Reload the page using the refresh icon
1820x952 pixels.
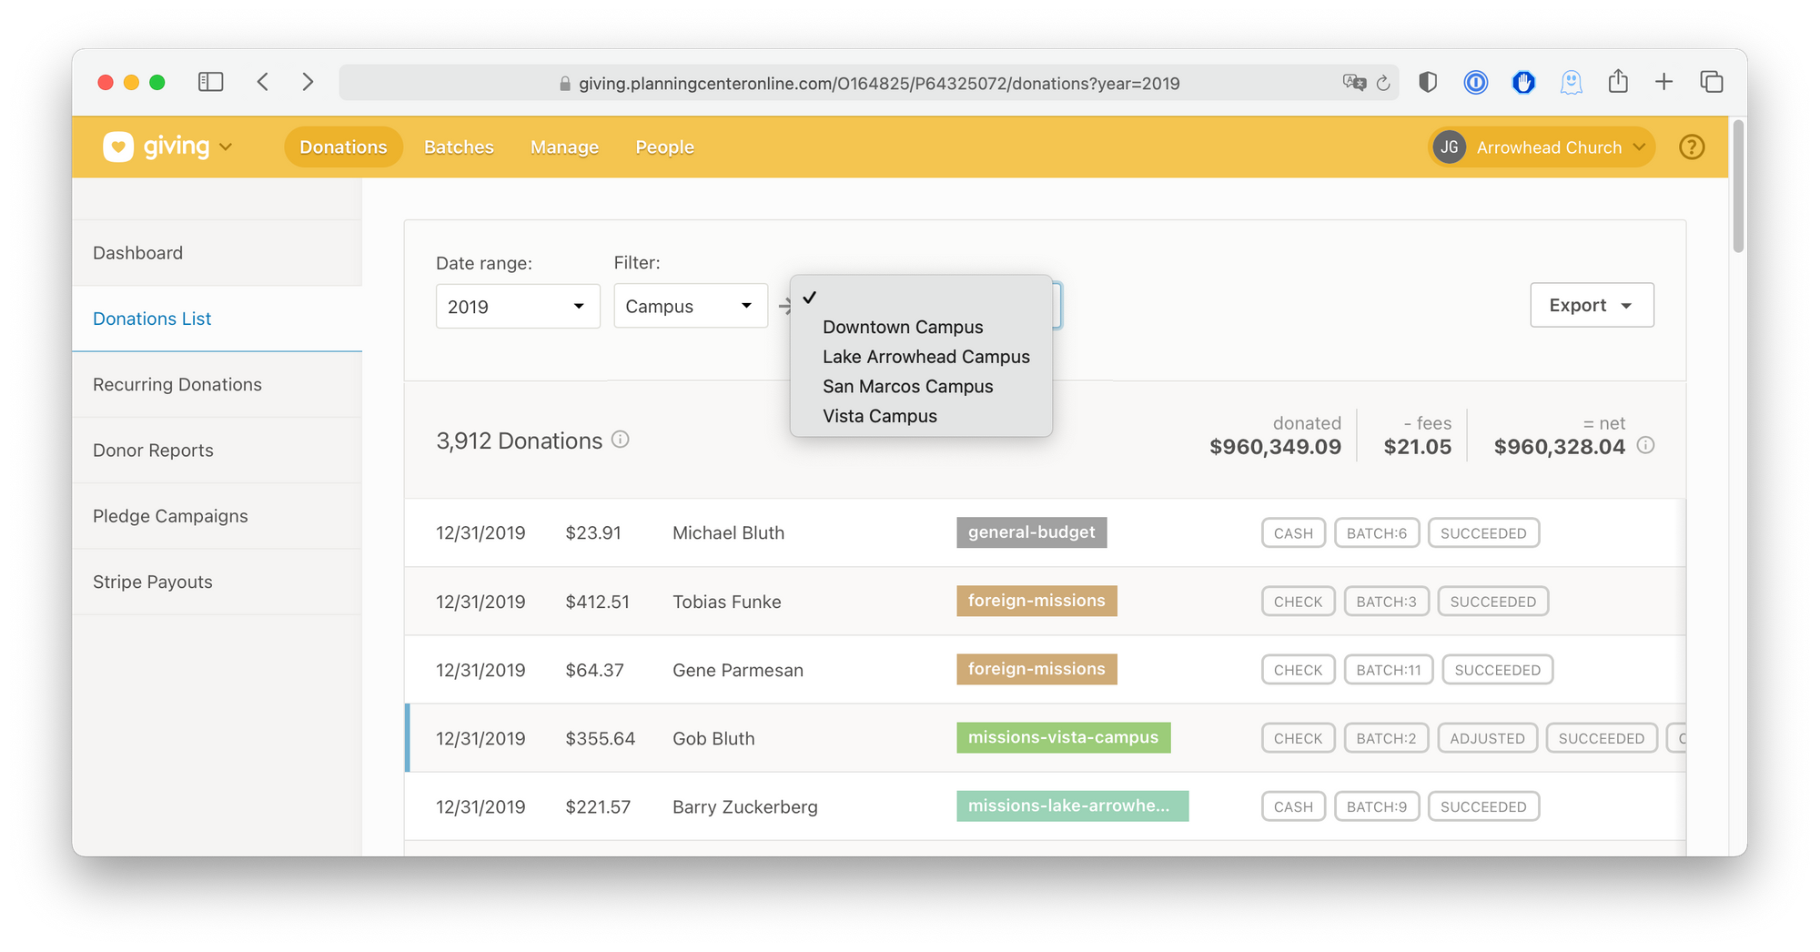[x=1385, y=83]
